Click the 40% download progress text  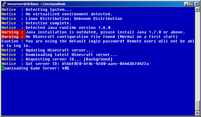(x=65, y=68)
